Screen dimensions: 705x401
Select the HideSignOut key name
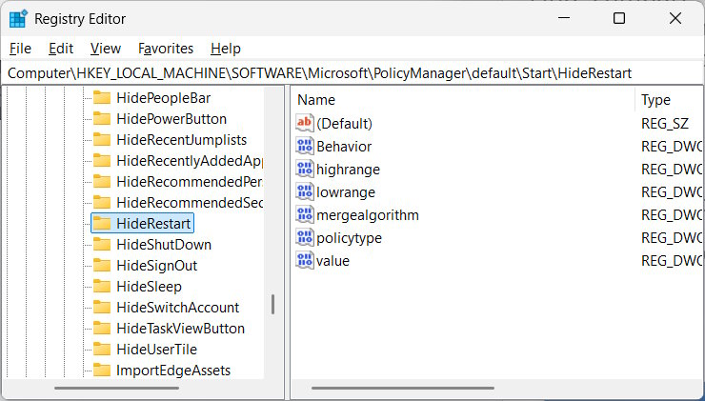click(x=156, y=266)
